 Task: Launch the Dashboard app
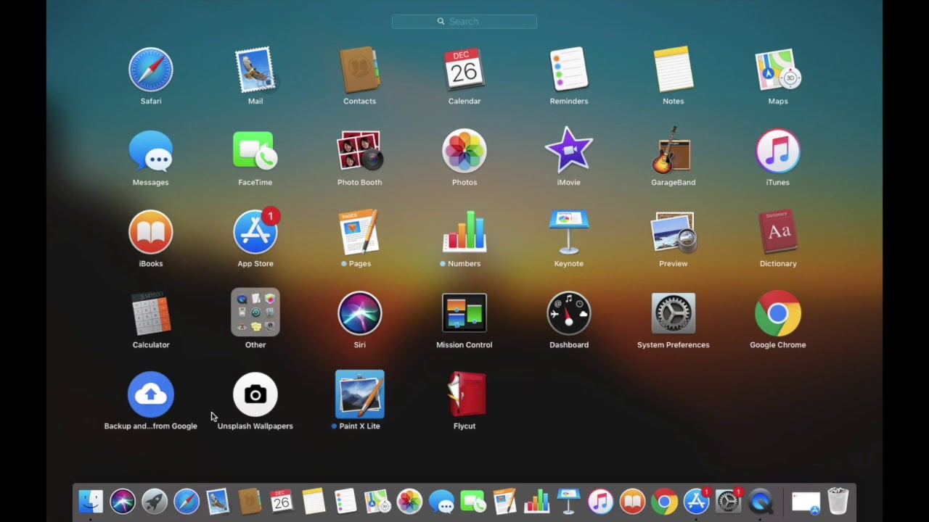[x=569, y=313]
